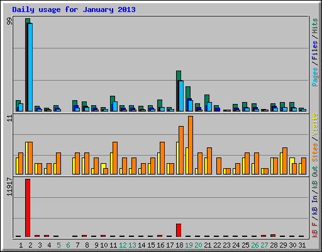Select x-axis day label "2"
Viewport: 322px width, 252px height.
coord(30,245)
